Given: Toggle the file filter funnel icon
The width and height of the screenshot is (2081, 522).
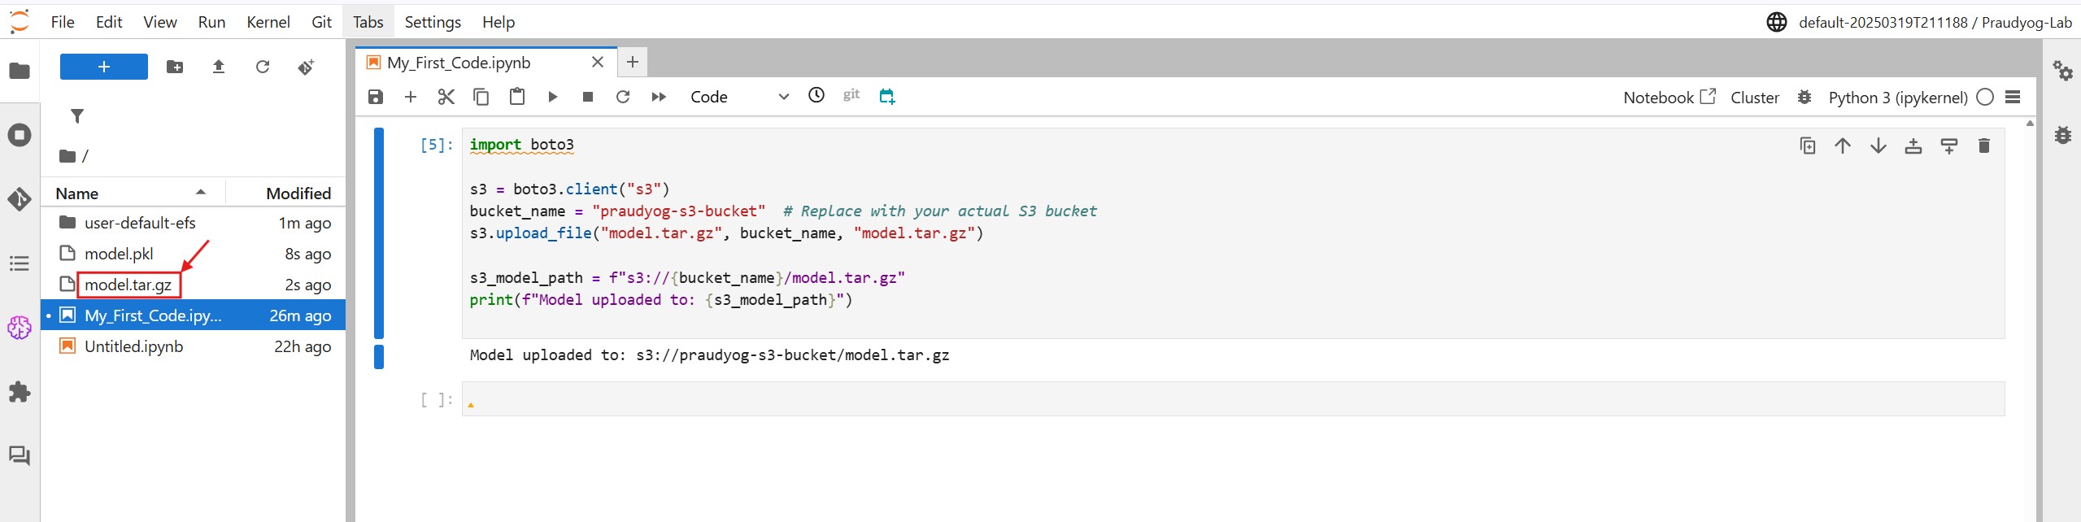Looking at the screenshot, I should pos(77,116).
